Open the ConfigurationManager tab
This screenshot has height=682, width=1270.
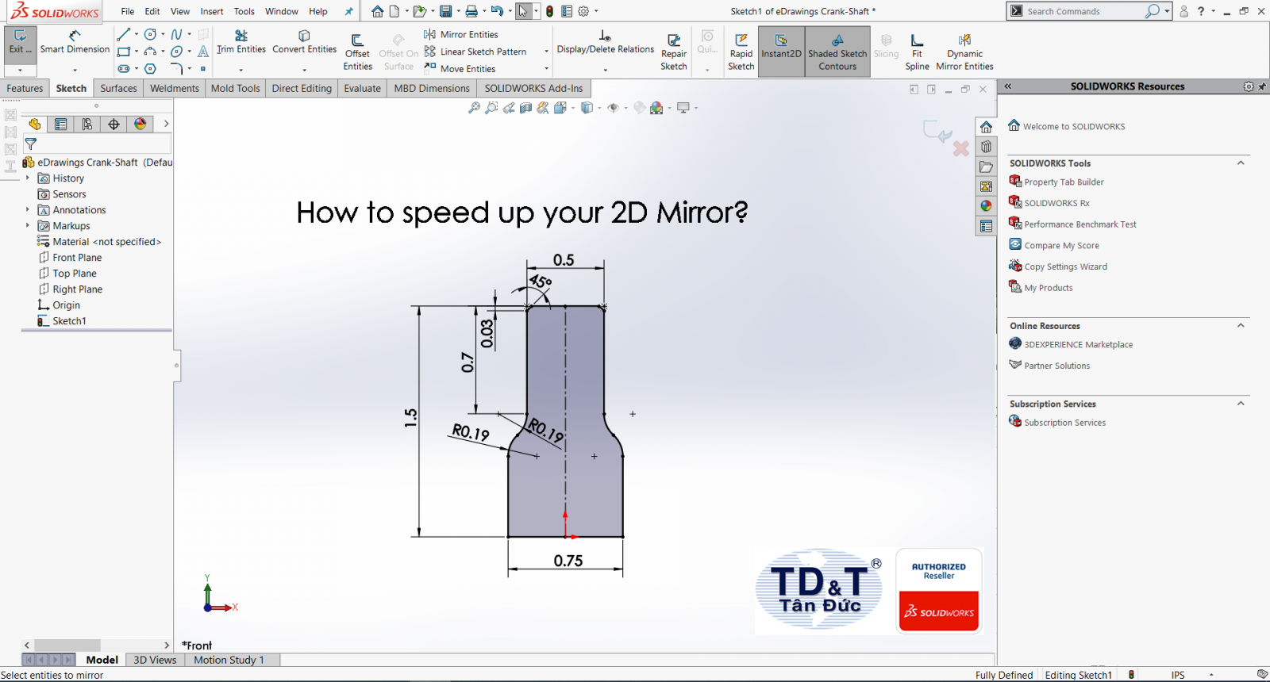click(x=87, y=124)
